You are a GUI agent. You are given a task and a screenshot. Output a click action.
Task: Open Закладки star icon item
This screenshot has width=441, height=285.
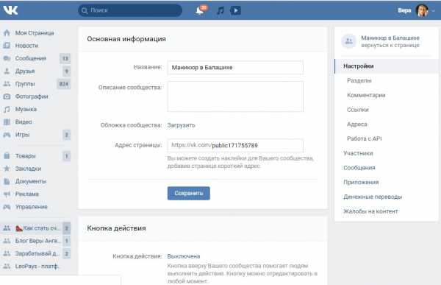coord(7,169)
